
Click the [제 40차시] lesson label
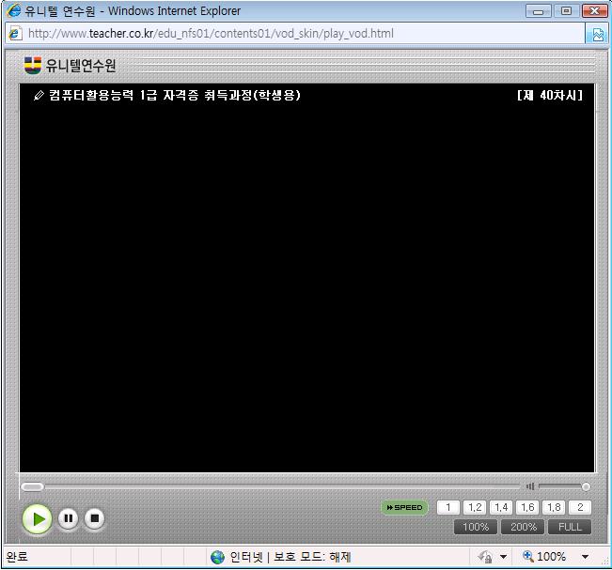pos(550,95)
